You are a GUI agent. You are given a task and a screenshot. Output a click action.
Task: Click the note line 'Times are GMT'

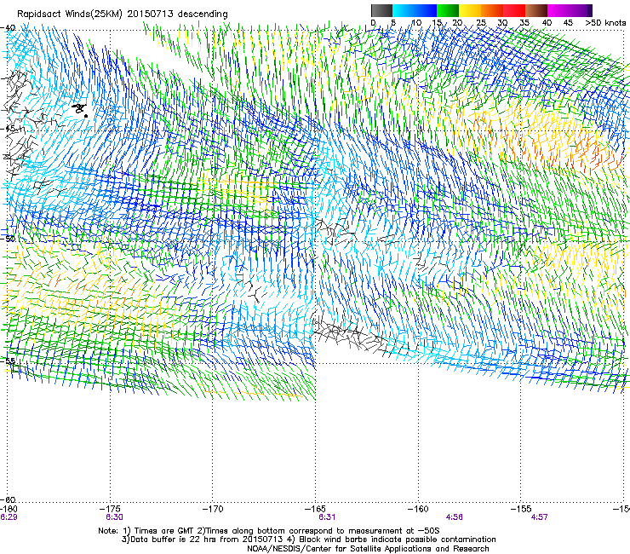269,531
